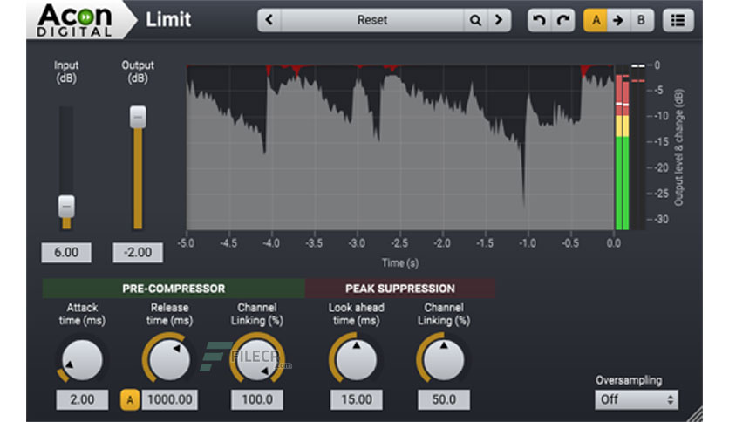Screen dimensions: 729x422
Task: Go to the next preset
Action: 499,20
